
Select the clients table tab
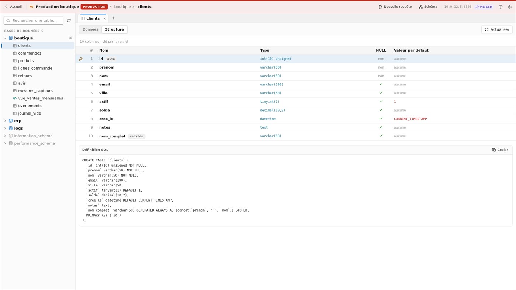click(93, 18)
